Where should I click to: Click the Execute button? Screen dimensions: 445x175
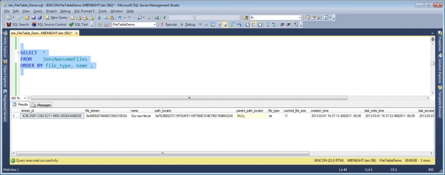169,25
